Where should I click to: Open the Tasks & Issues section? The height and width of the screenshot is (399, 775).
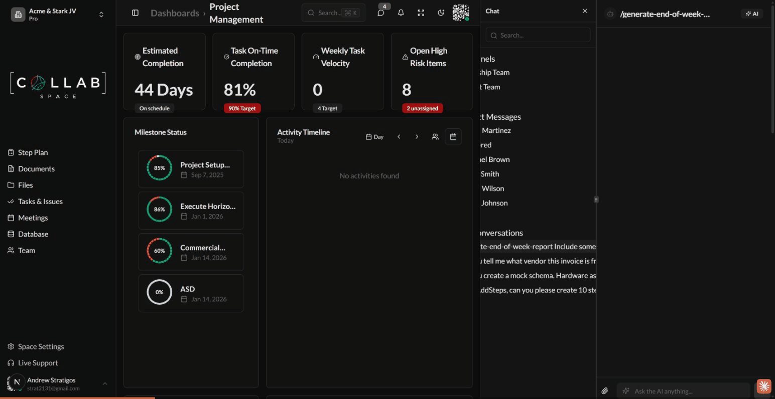click(40, 201)
